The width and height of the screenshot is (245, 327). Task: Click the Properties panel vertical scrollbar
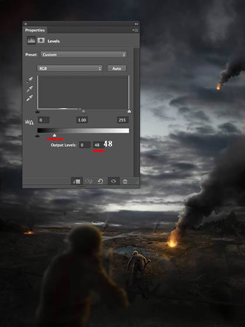136,112
